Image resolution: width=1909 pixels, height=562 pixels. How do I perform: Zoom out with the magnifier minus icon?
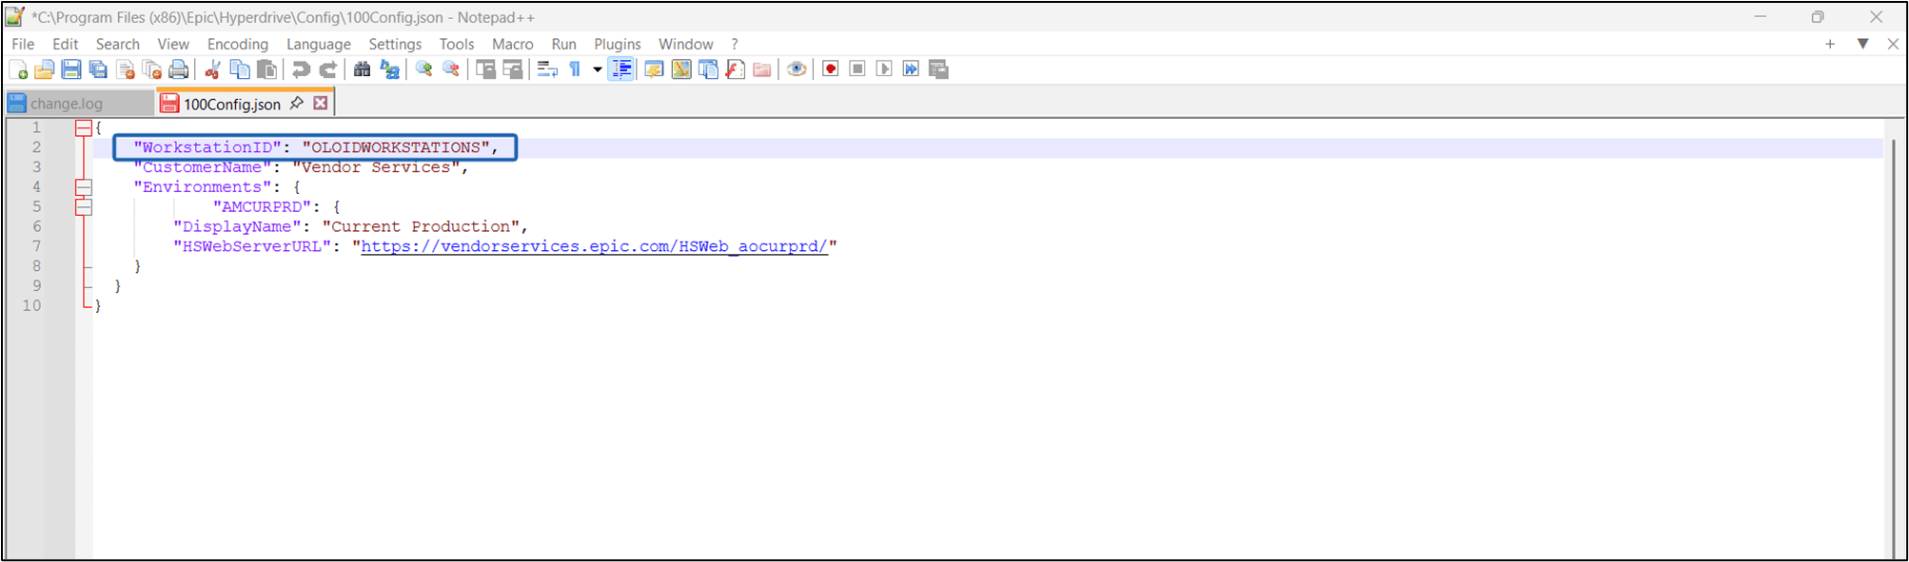point(451,69)
